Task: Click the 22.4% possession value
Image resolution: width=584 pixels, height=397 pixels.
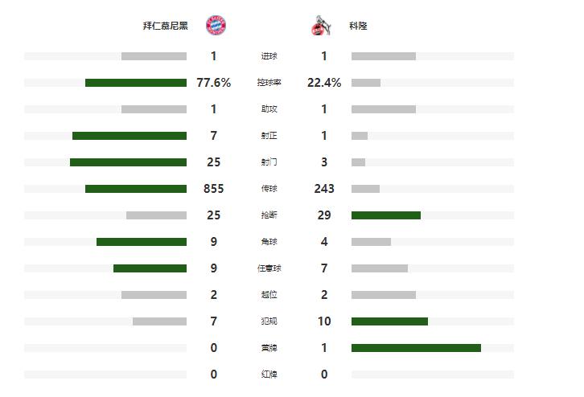Action: click(x=324, y=83)
